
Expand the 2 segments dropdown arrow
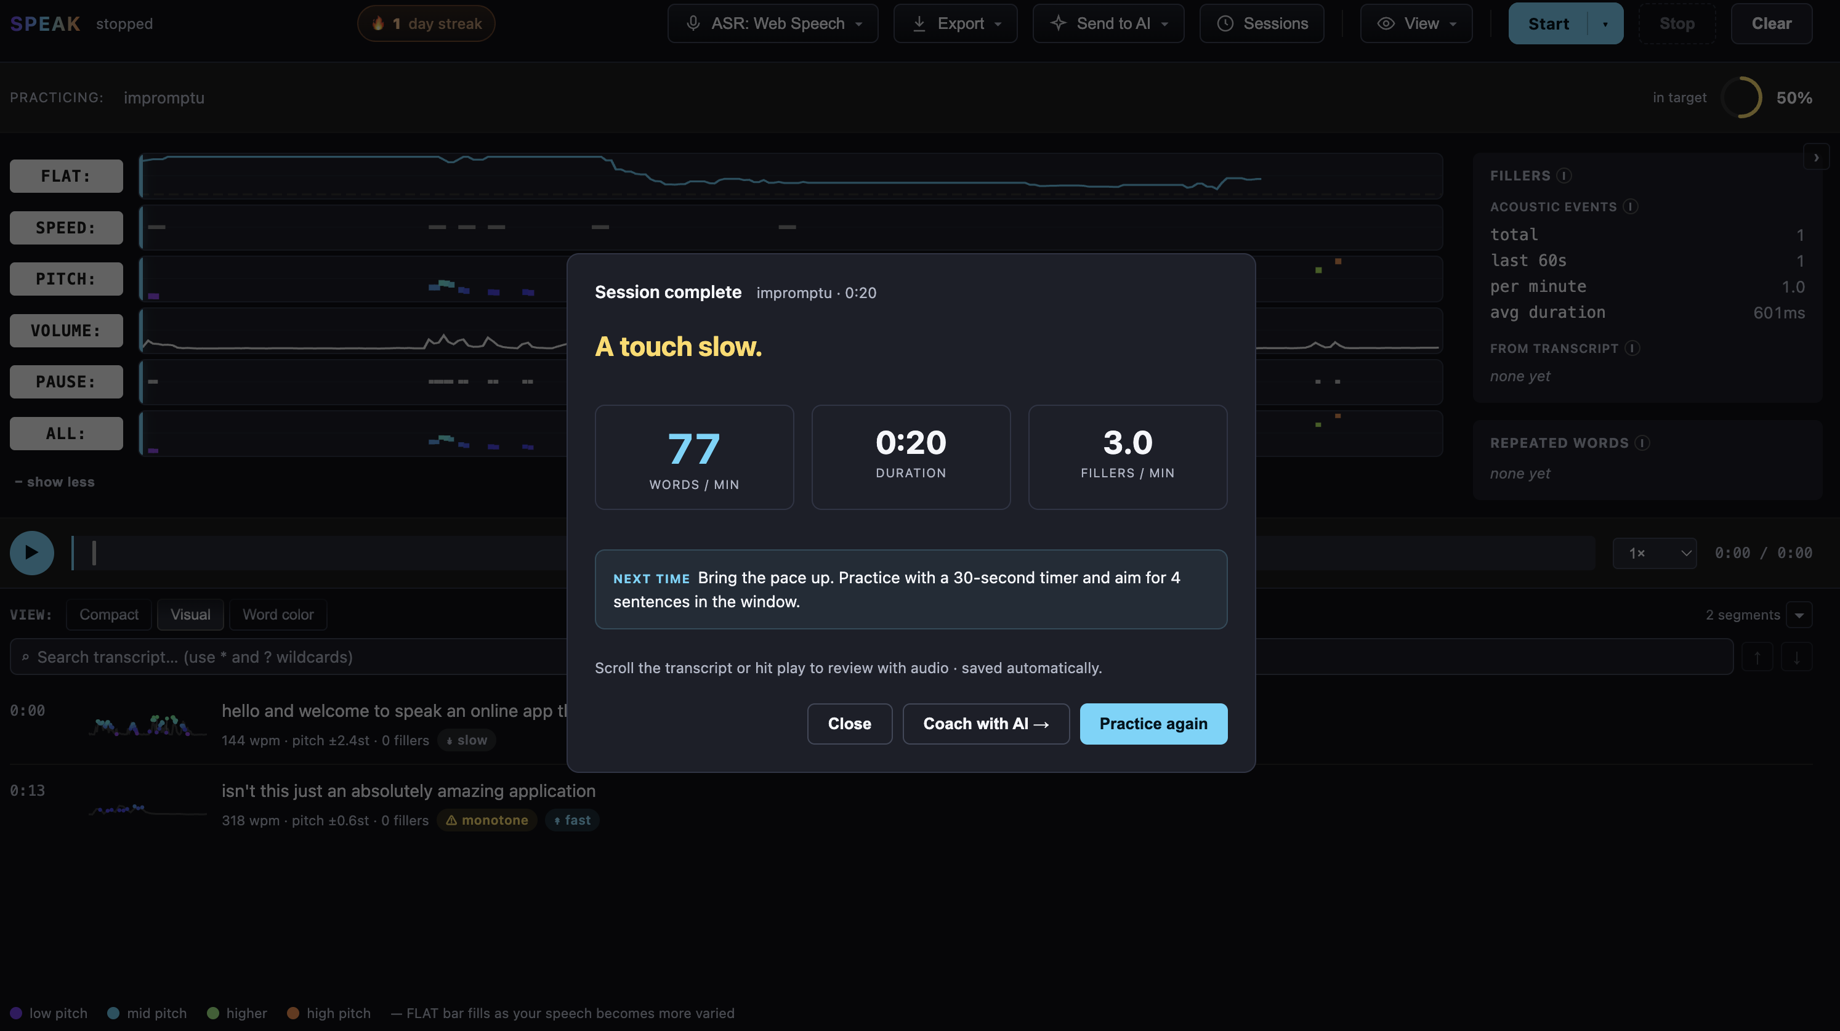click(1799, 615)
